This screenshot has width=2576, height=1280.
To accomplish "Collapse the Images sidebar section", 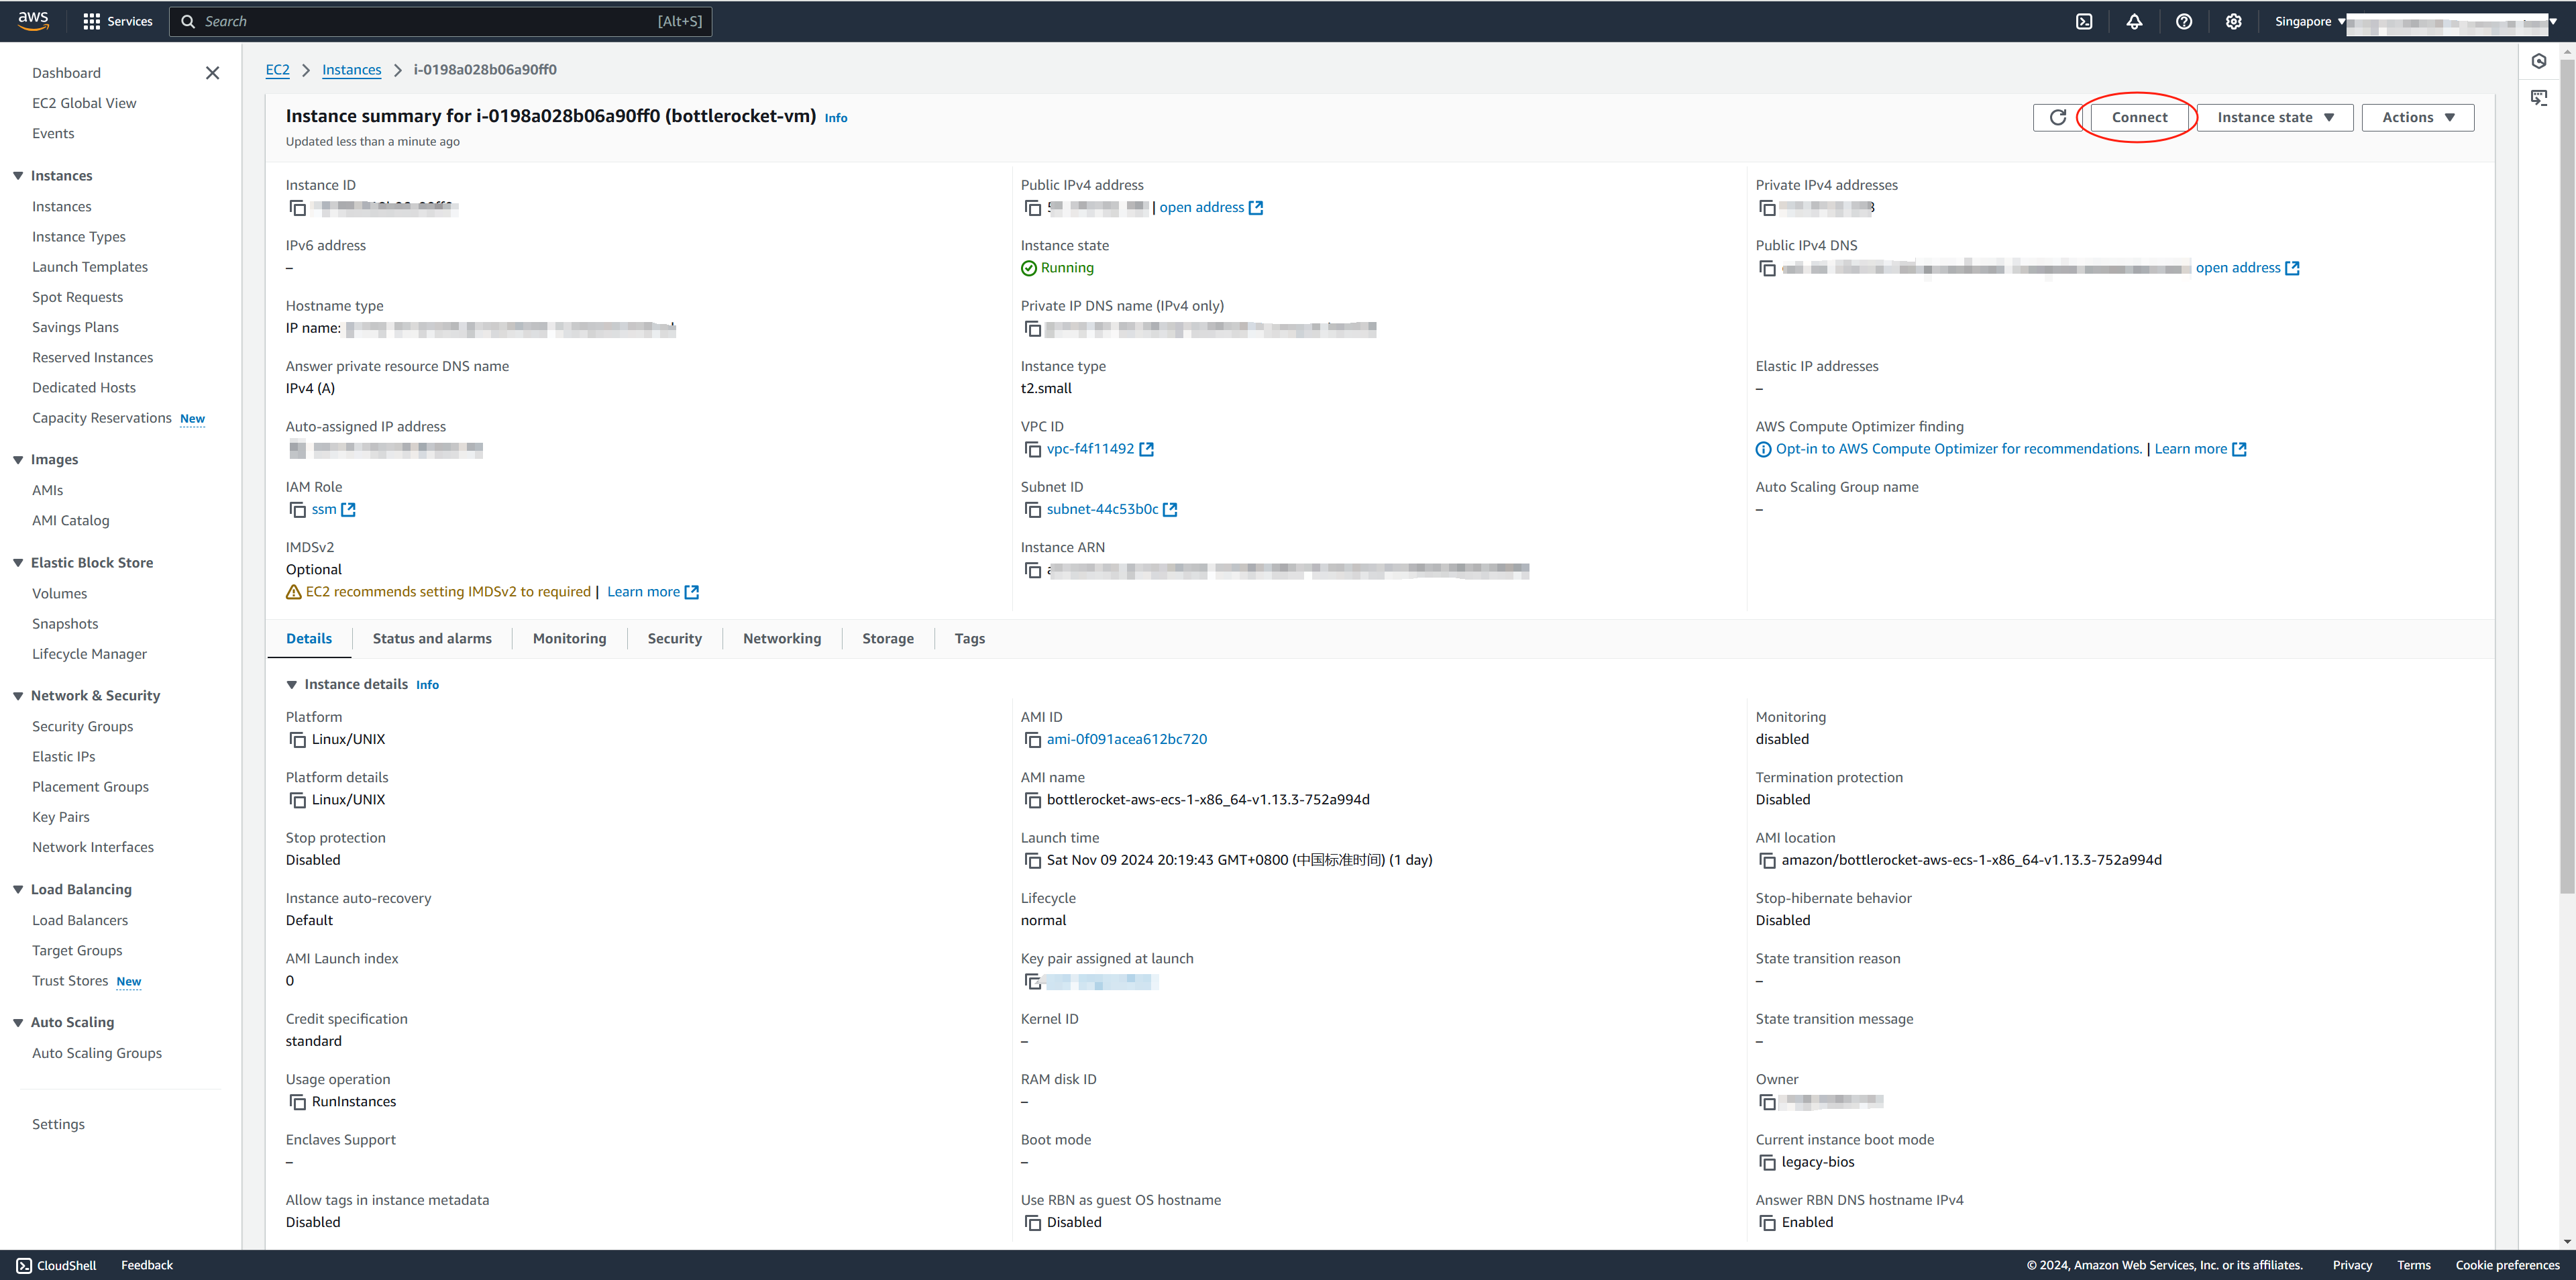I will tap(18, 460).
